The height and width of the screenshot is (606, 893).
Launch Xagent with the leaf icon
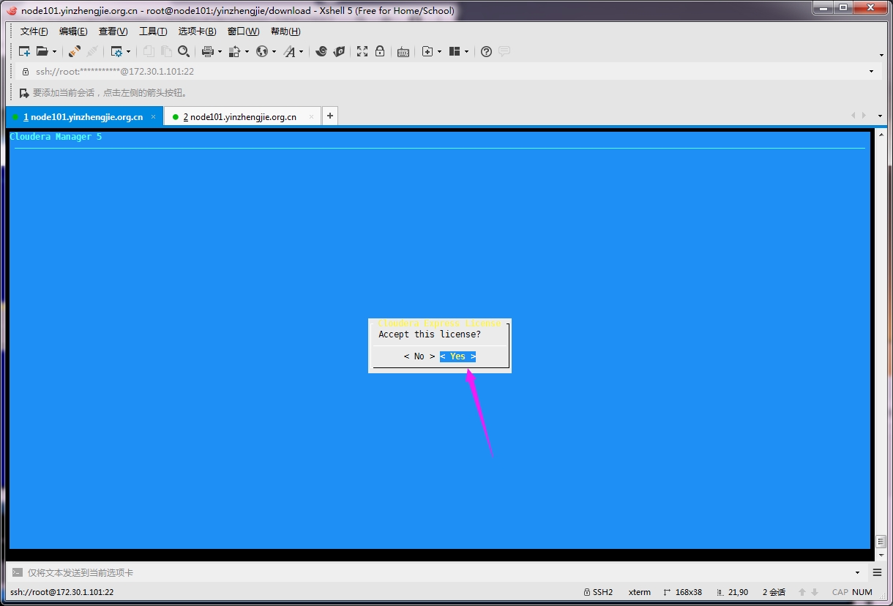[339, 51]
